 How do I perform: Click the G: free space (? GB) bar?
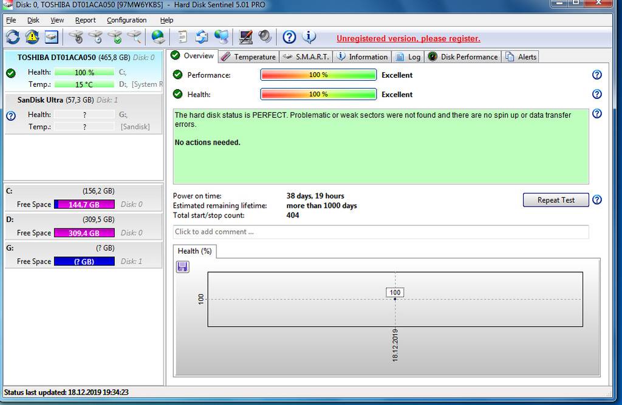pos(84,262)
